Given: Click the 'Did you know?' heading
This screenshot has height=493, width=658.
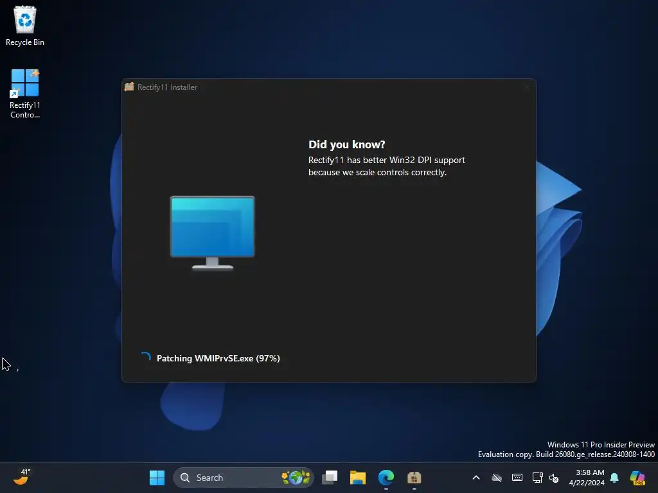Looking at the screenshot, I should (346, 144).
